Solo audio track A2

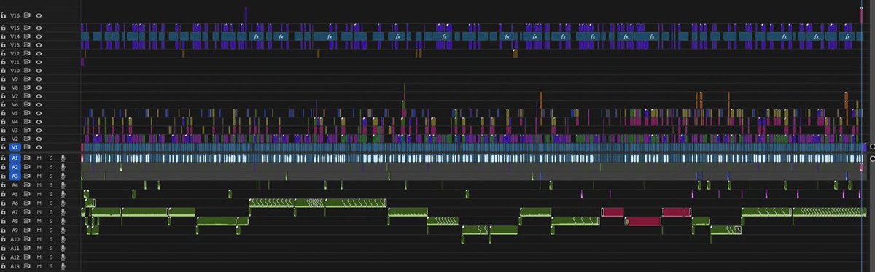pyautogui.click(x=51, y=167)
